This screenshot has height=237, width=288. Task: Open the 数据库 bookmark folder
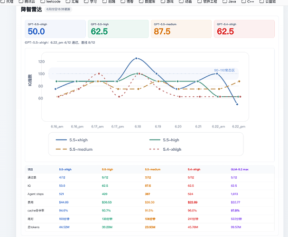[x=147, y=1]
